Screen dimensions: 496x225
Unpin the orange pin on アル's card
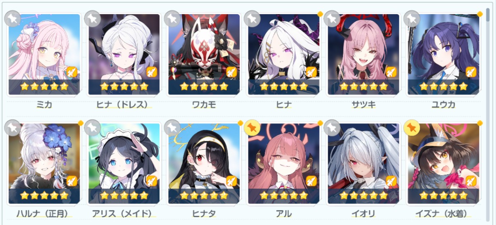[x=252, y=128]
